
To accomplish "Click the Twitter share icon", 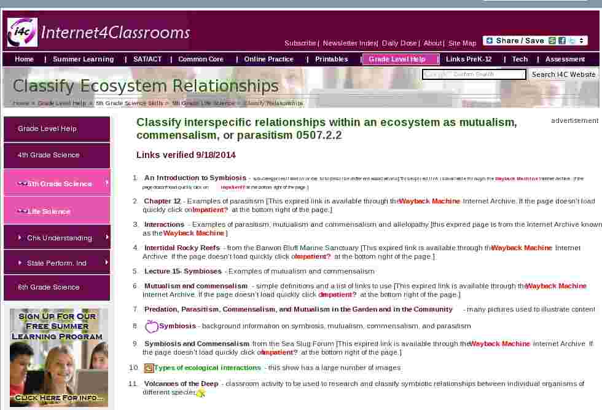I will point(572,41).
